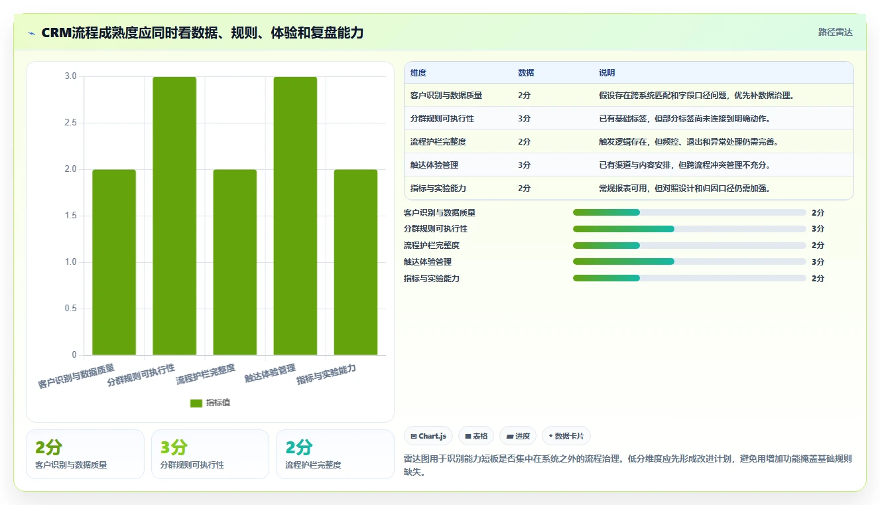
Task: Click the 路径雷达 label in the header
Action: (x=836, y=32)
